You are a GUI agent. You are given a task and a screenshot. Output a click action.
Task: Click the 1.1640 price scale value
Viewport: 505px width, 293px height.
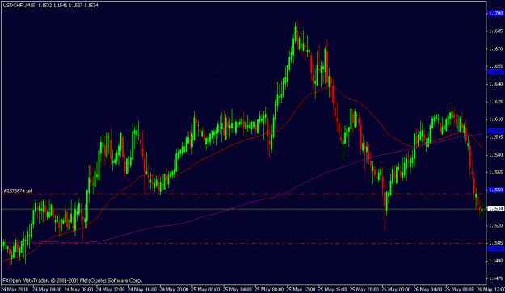[496, 84]
